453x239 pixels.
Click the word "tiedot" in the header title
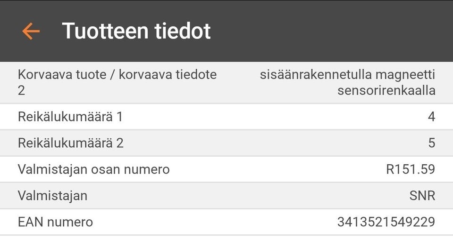(x=183, y=31)
